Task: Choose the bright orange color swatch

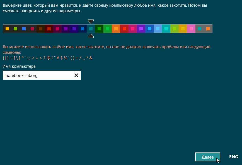Action: 116,29
